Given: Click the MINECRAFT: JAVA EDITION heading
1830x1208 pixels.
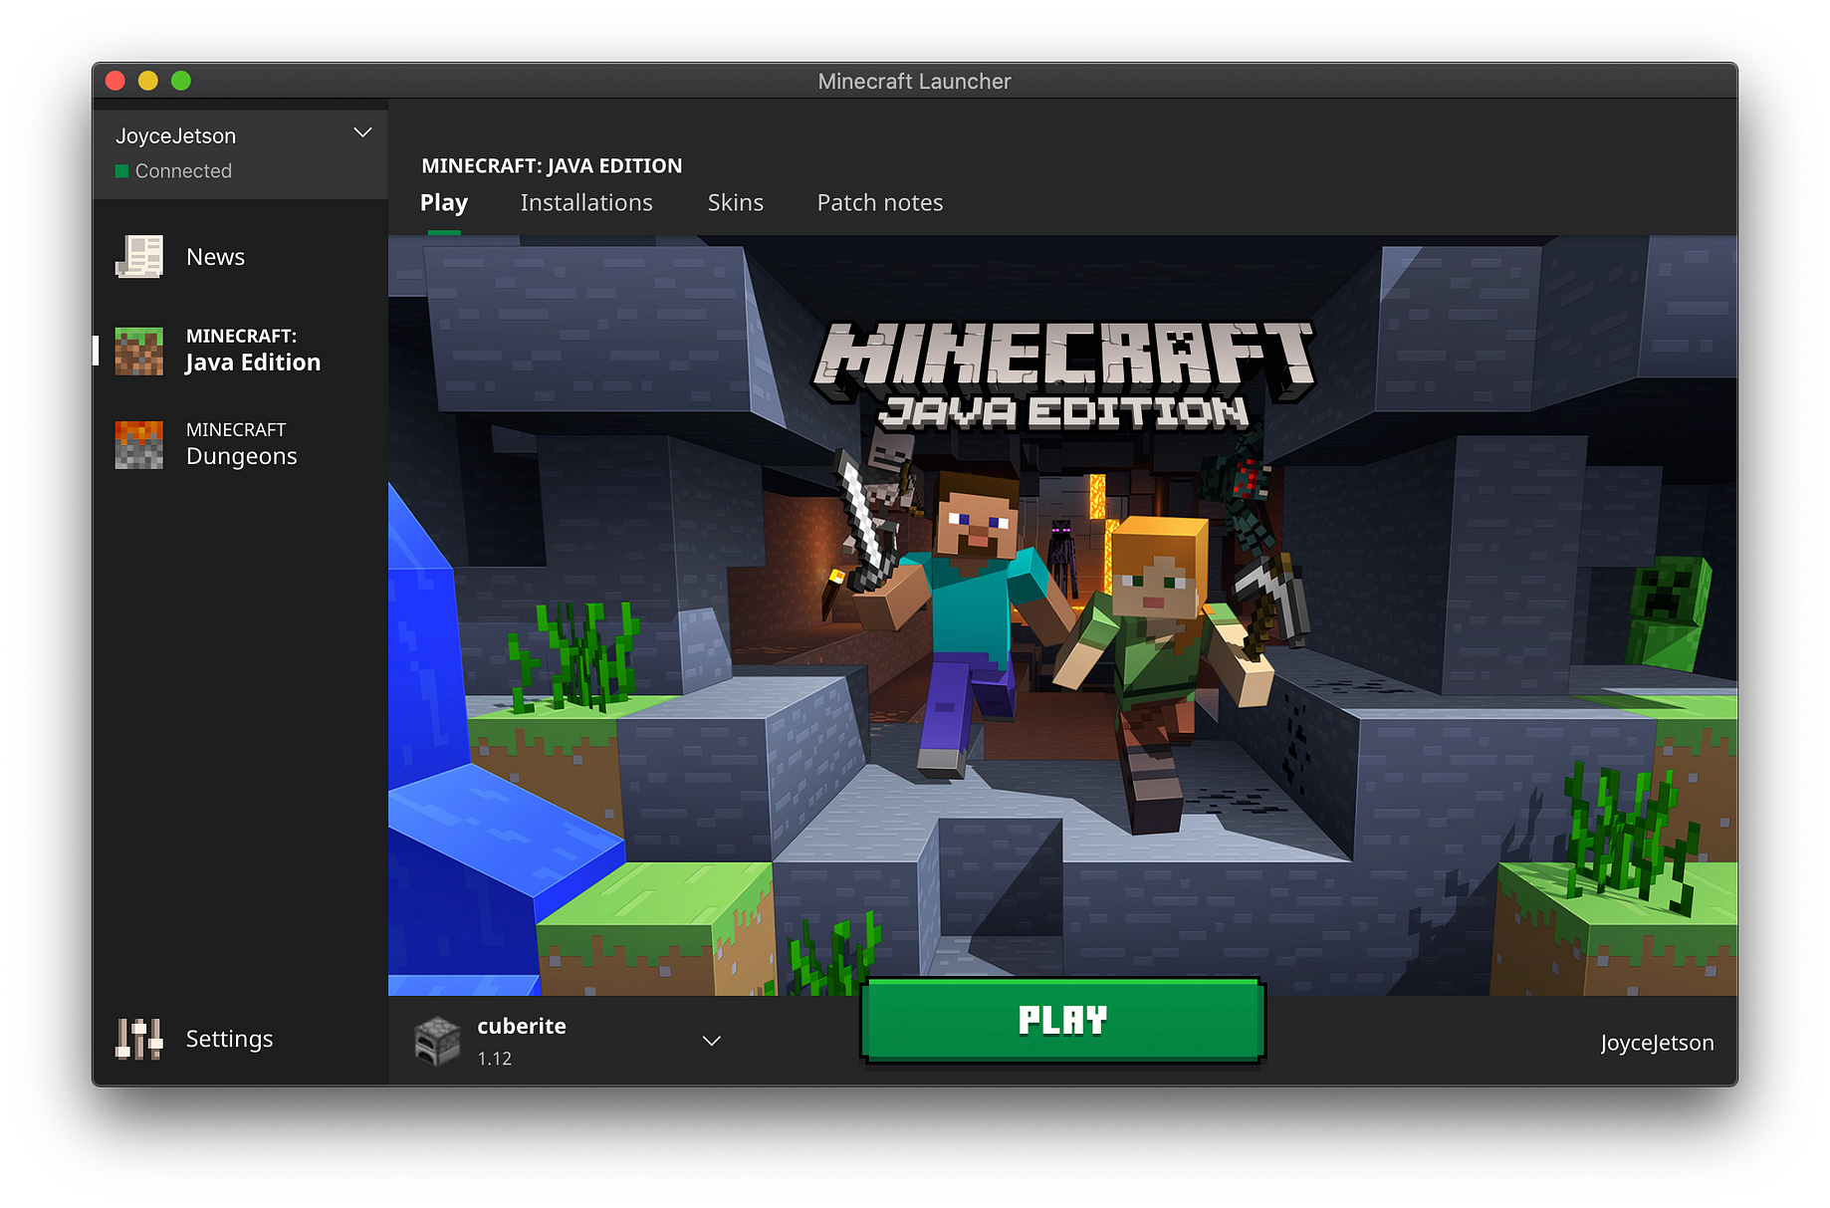Looking at the screenshot, I should pos(552,166).
